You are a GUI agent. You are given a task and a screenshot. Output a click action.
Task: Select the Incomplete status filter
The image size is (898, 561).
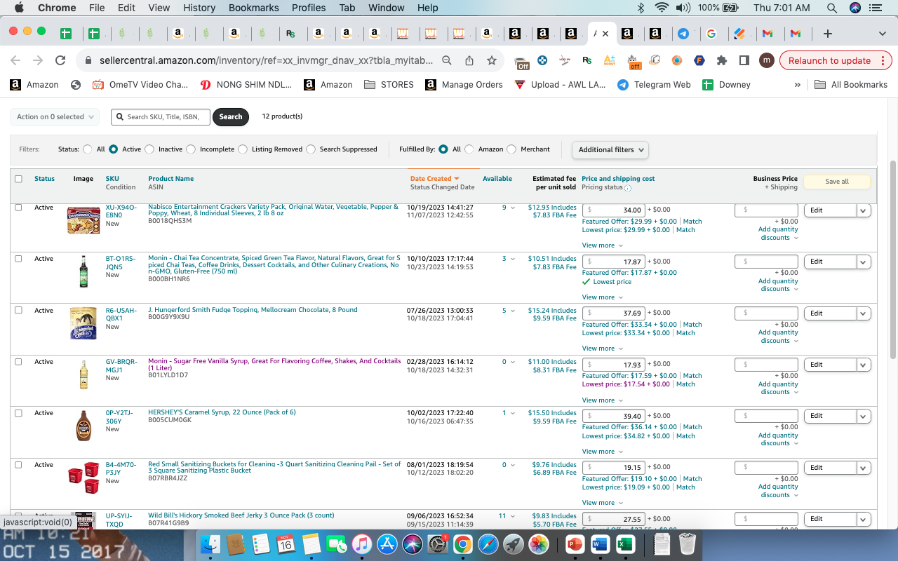[191, 149]
